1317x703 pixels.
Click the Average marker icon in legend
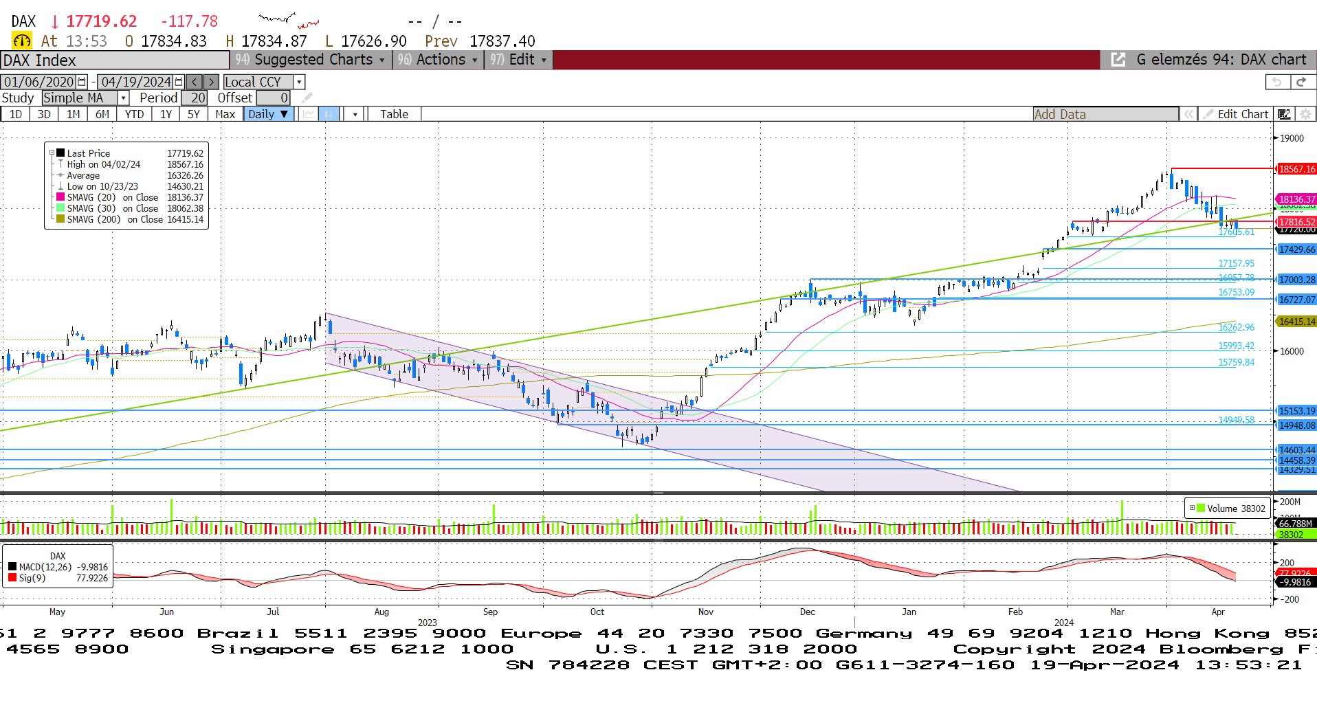pos(60,175)
